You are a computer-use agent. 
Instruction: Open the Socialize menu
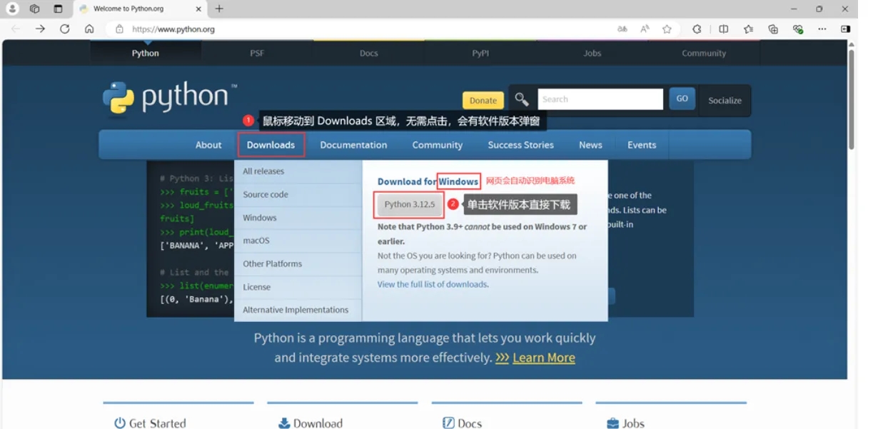coord(725,100)
